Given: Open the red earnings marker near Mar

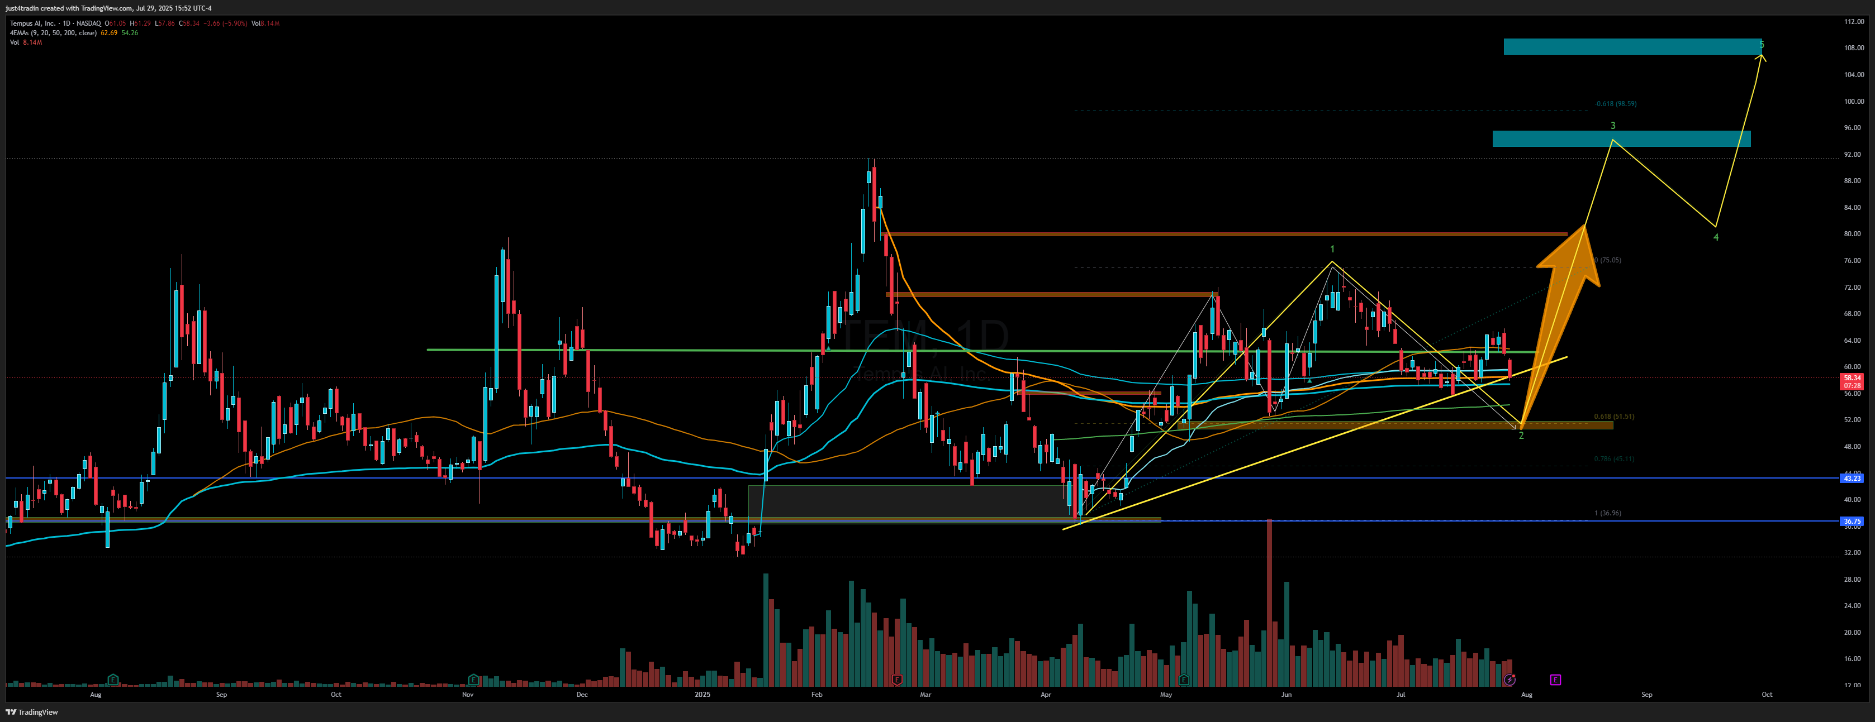Looking at the screenshot, I should (x=897, y=680).
